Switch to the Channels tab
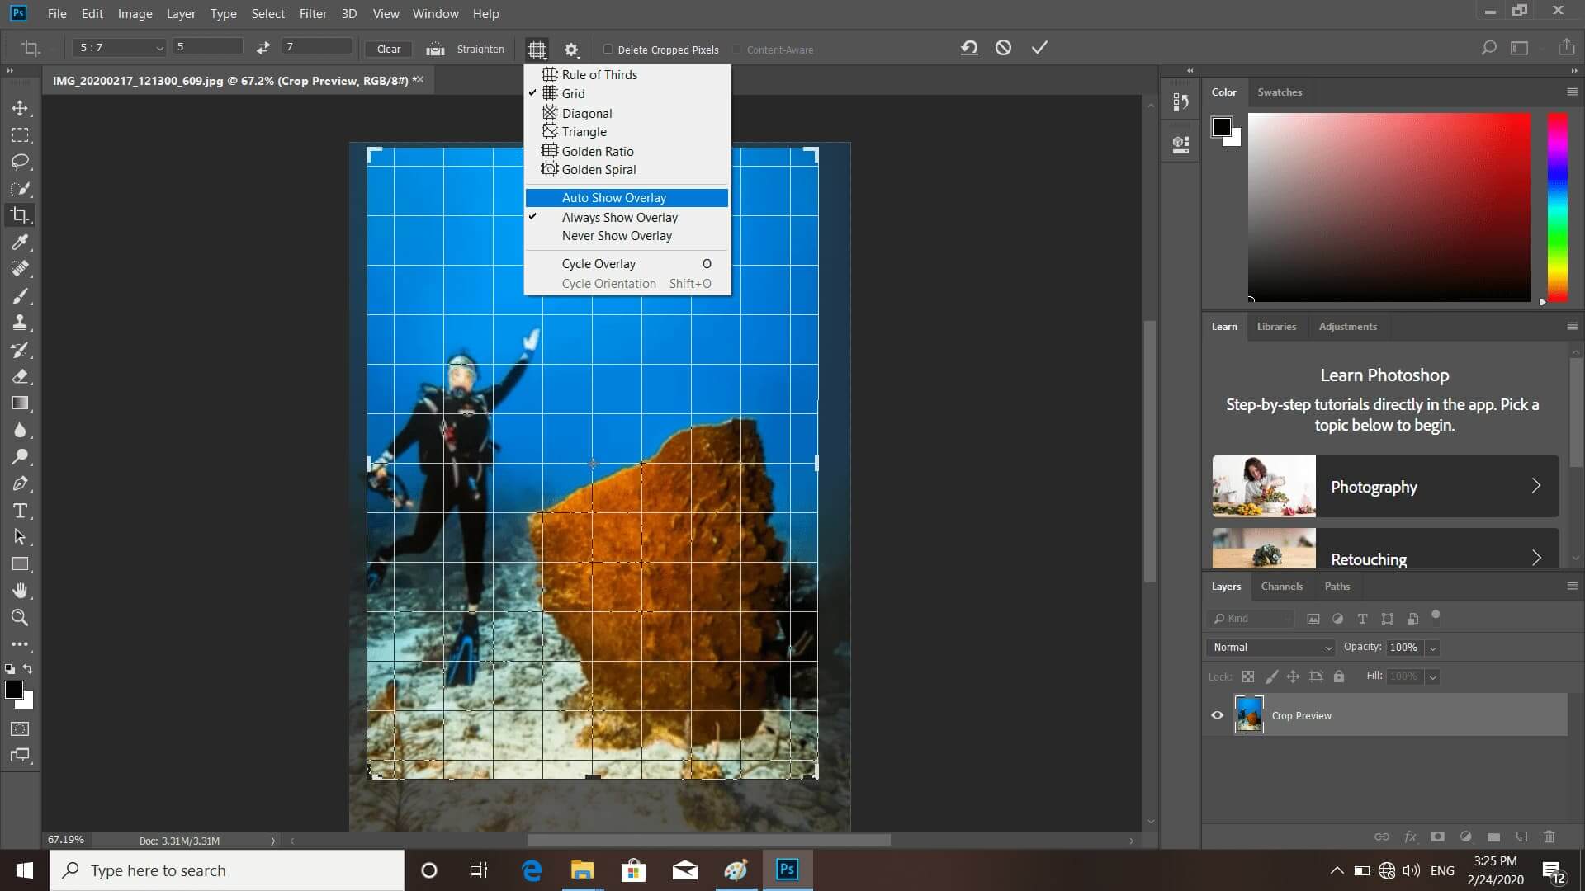1585x891 pixels. tap(1281, 587)
